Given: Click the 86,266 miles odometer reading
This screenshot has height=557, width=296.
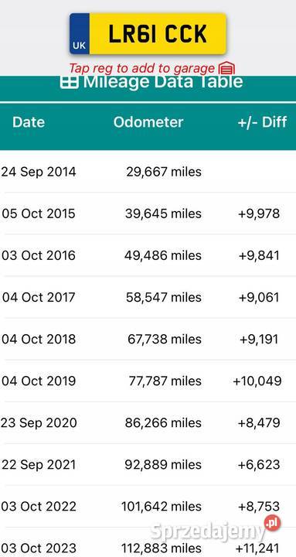Looking at the screenshot, I should pos(163,422).
